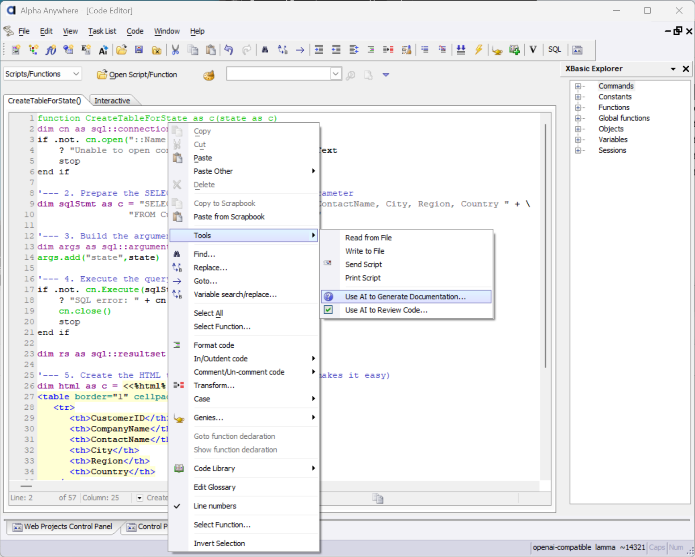Click the bold V toolbar icon

533,50
